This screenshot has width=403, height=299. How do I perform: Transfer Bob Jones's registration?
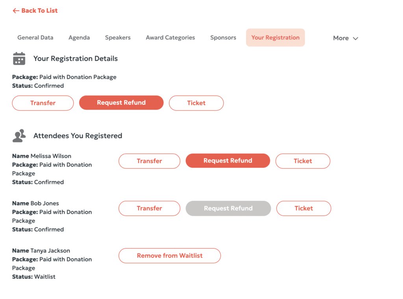coord(149,208)
